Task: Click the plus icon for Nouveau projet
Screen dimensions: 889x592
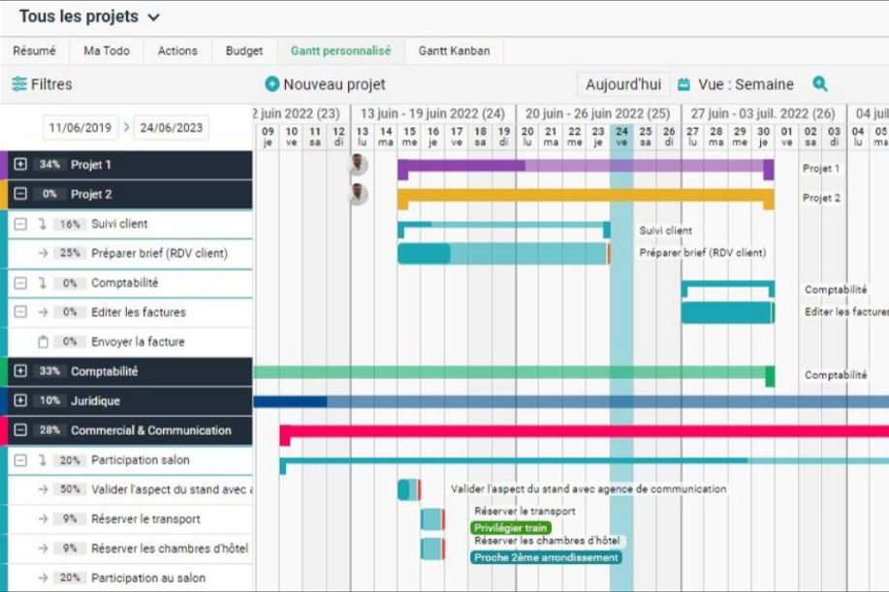Action: (271, 84)
